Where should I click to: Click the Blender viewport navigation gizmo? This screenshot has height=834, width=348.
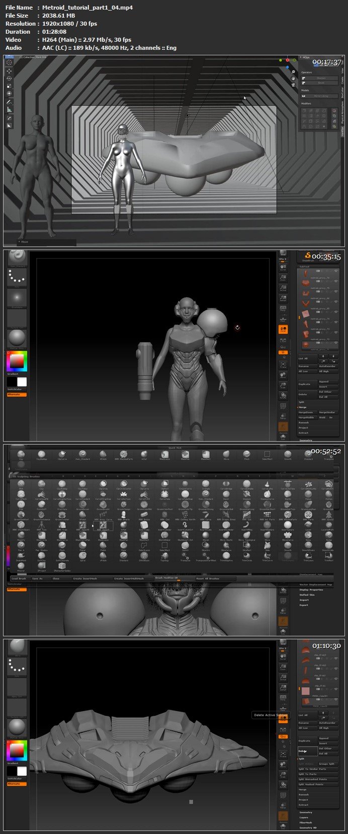click(x=288, y=63)
